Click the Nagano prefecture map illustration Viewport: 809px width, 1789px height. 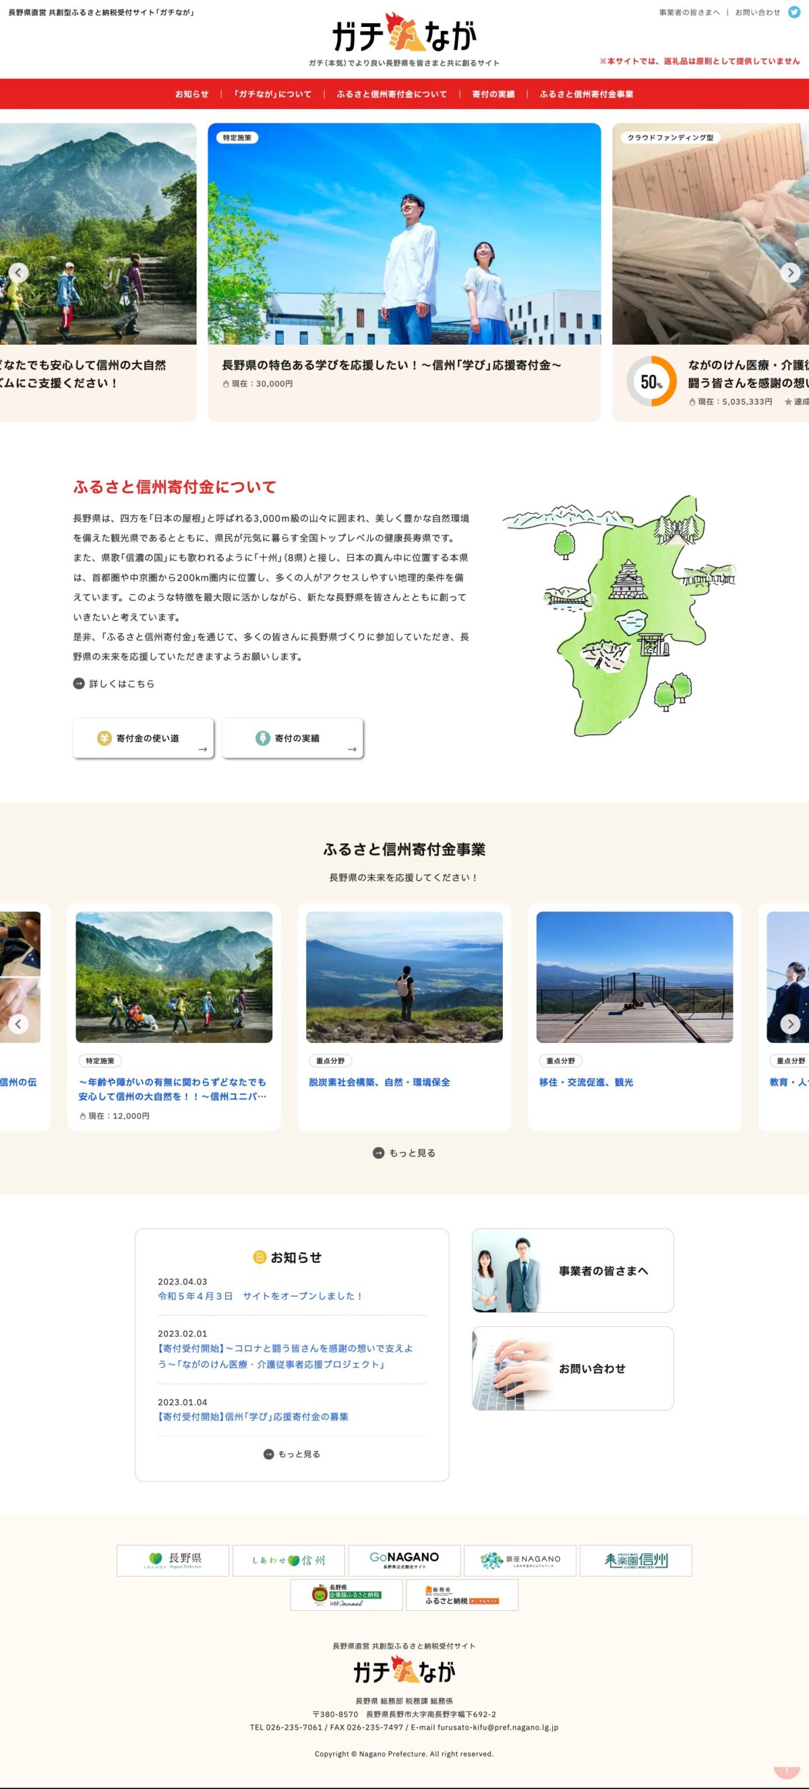pyautogui.click(x=619, y=615)
